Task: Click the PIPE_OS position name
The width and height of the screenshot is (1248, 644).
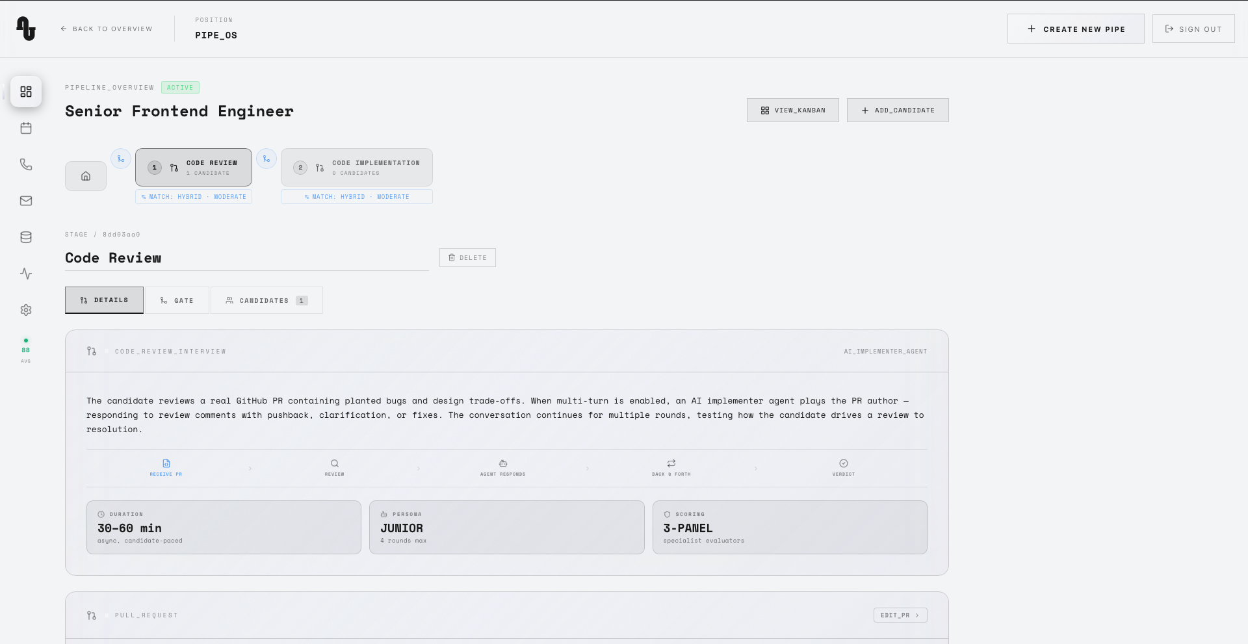Action: click(216, 35)
